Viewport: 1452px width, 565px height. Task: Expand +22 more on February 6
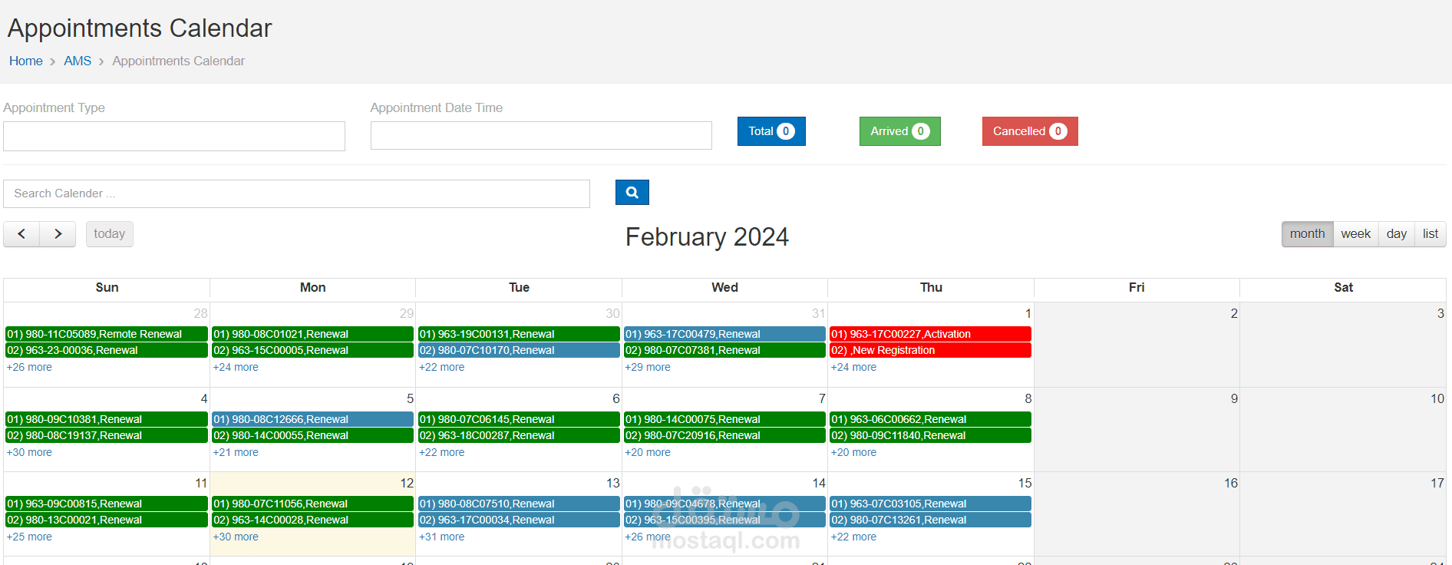point(441,452)
